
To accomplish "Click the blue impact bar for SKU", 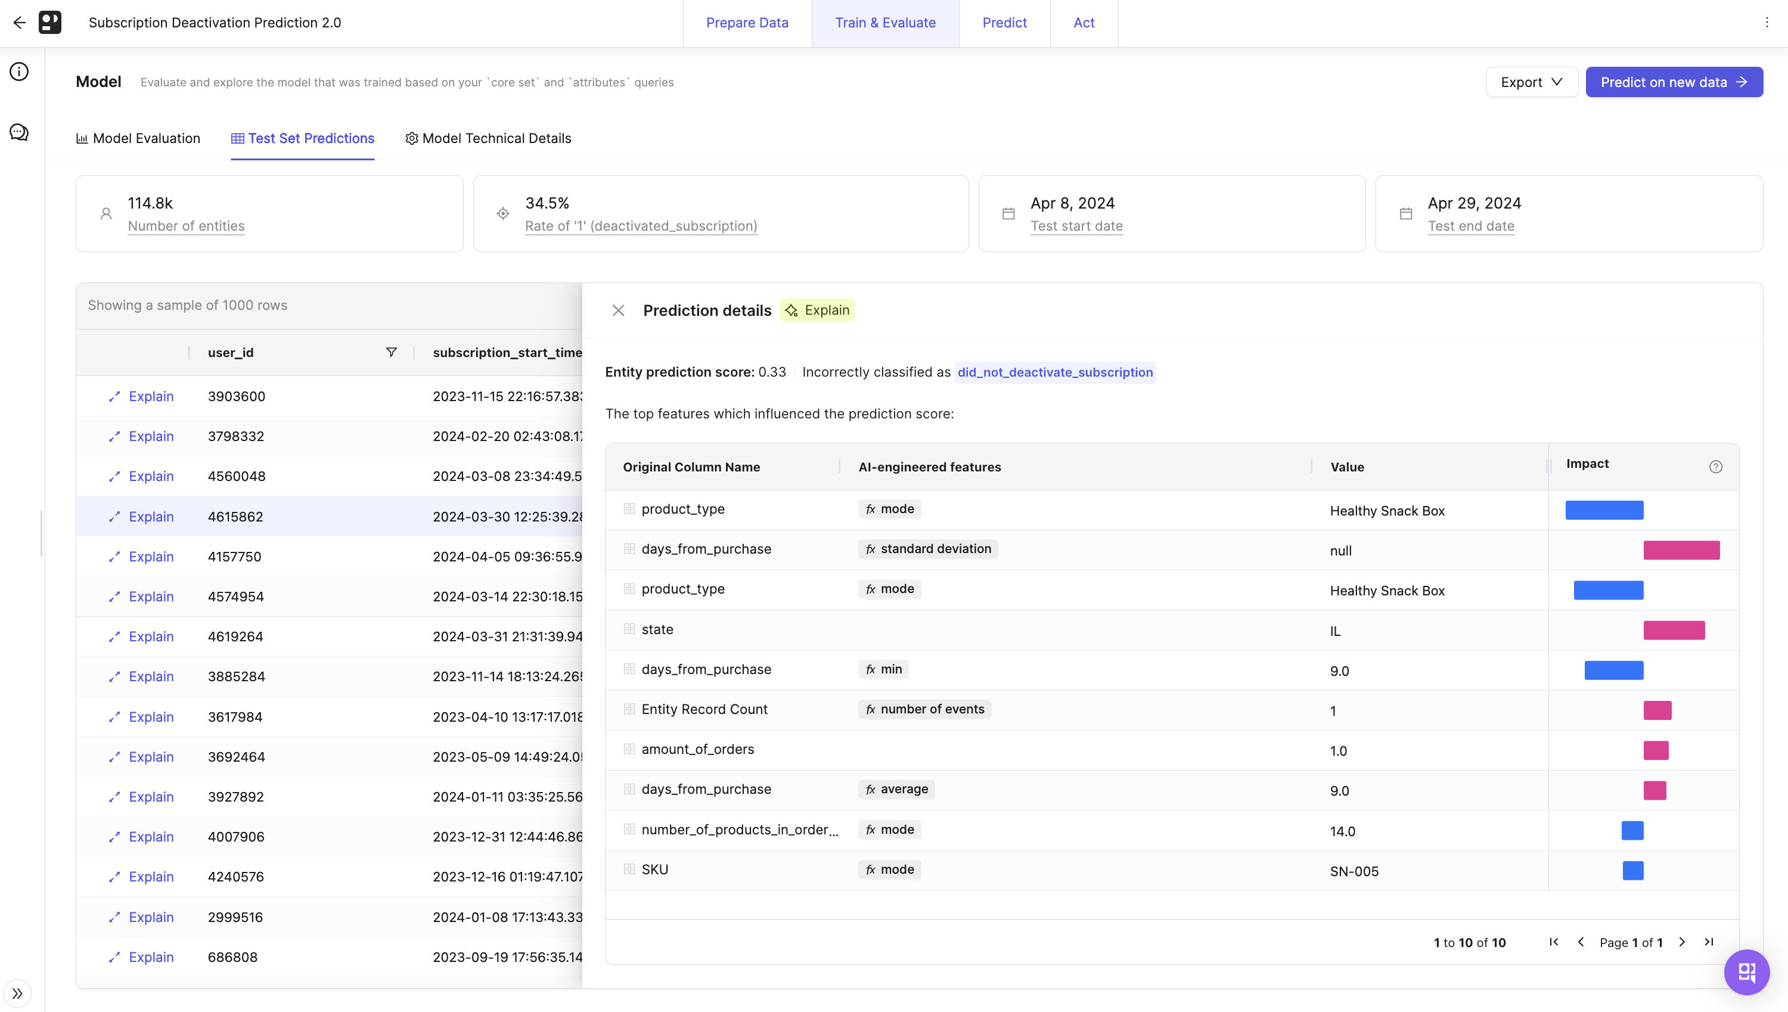I will coord(1632,870).
